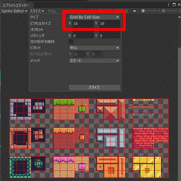Viewport: 181px width, 181px height.
Task: Click the scroll-up arrow at the top right
Action: (x=179, y=17)
